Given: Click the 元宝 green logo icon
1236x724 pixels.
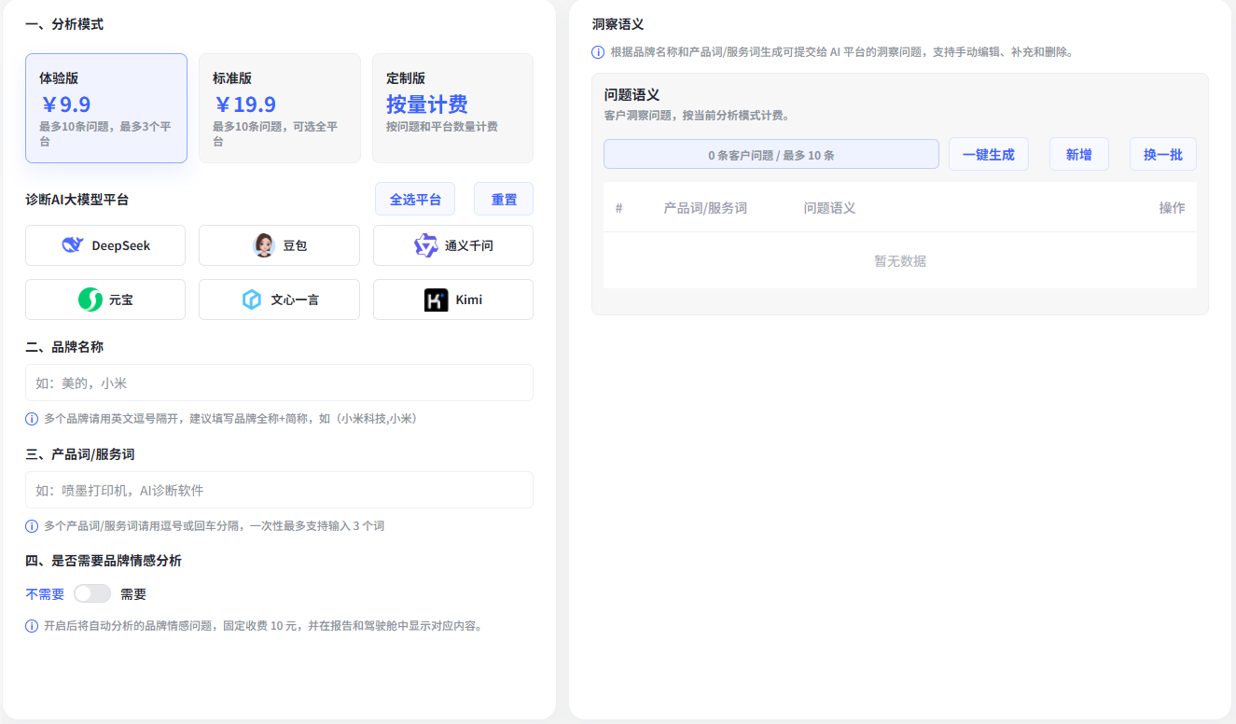Looking at the screenshot, I should tap(90, 299).
